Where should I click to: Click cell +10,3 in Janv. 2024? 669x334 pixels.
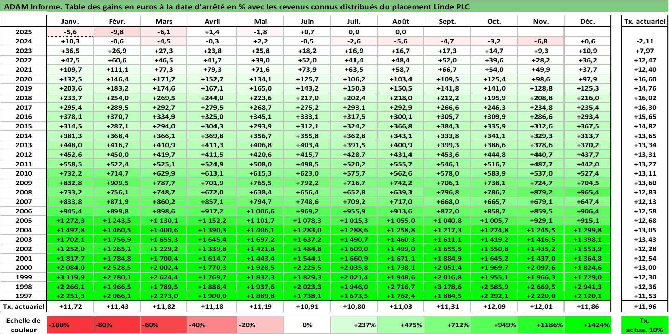70,41
